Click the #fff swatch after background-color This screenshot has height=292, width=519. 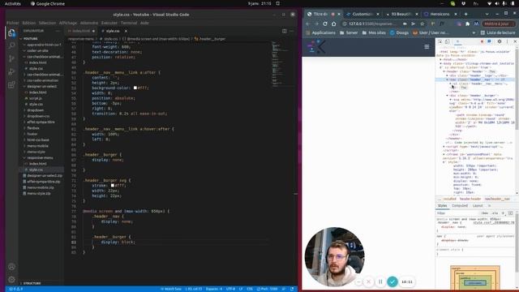pos(135,88)
